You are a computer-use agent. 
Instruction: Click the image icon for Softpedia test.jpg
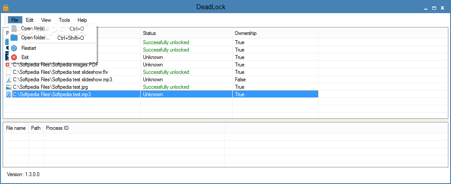tap(9, 87)
